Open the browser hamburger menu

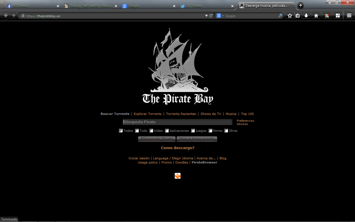[x=349, y=16]
